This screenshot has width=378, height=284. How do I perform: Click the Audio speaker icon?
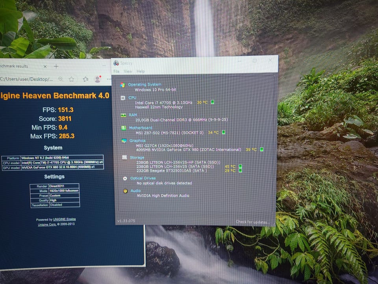[125, 191]
